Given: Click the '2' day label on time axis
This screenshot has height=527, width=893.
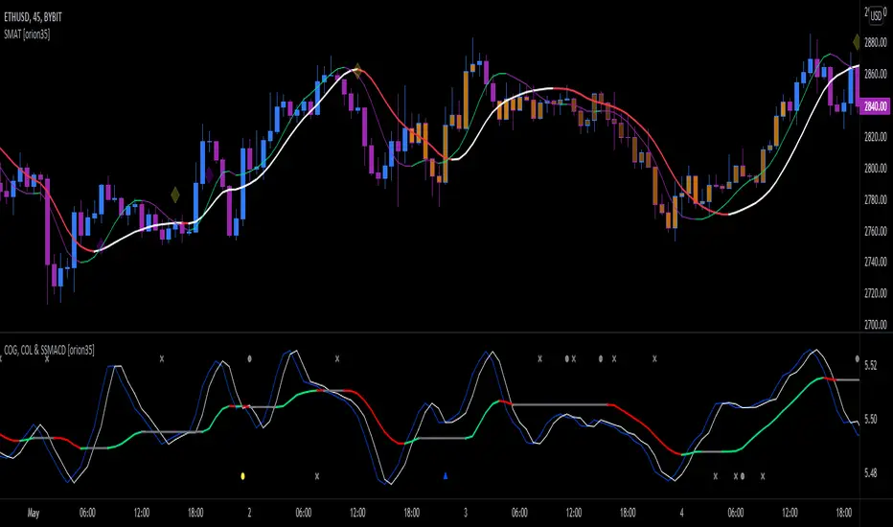Looking at the screenshot, I should tap(250, 512).
